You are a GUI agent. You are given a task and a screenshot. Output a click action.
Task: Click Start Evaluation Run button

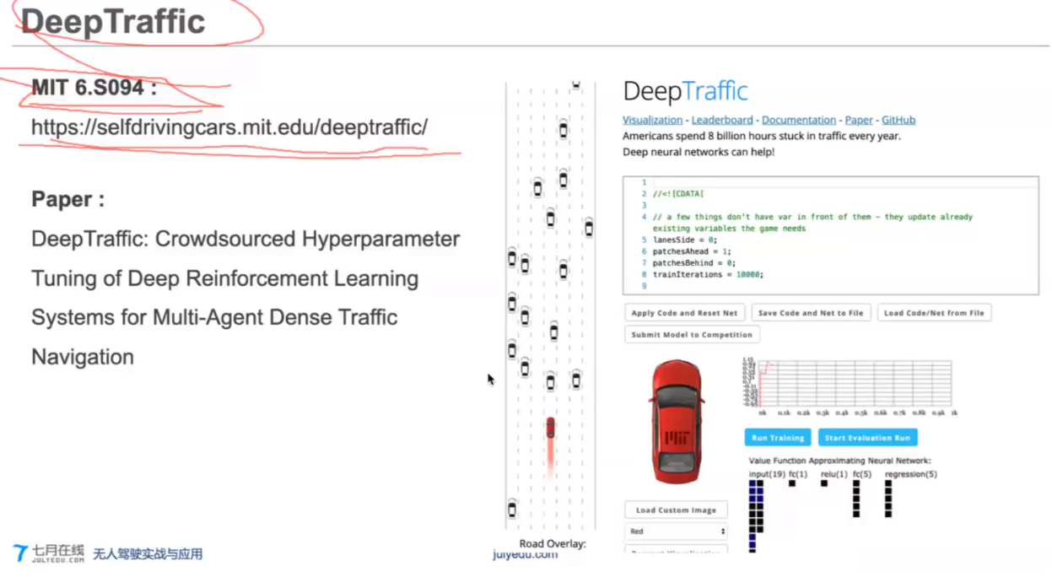click(x=867, y=438)
